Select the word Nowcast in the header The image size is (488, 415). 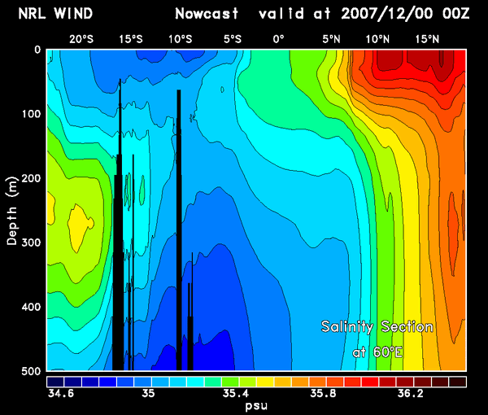(207, 14)
